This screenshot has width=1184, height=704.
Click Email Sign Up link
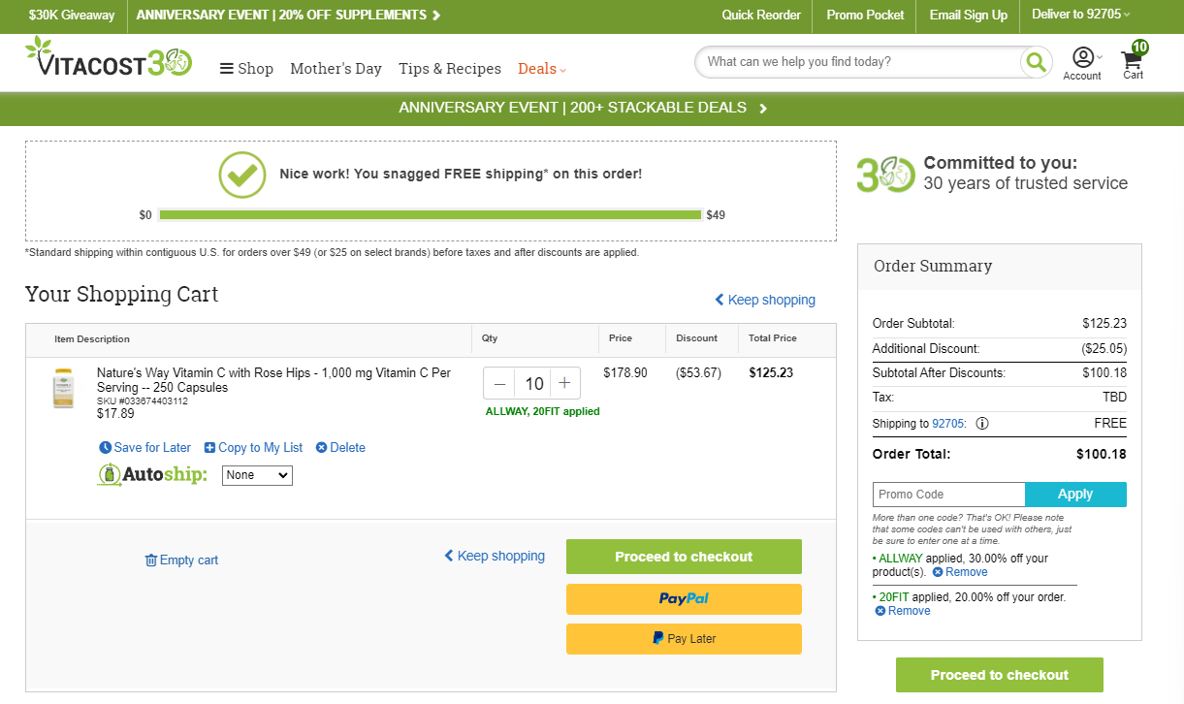coord(968,15)
